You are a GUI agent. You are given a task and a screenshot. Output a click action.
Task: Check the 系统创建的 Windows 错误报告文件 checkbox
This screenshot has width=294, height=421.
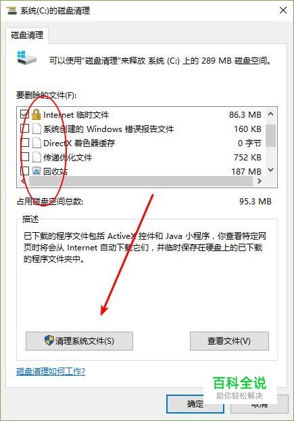coord(24,129)
